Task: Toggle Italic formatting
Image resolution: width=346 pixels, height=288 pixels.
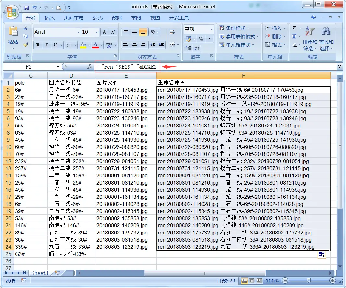Action: click(46, 45)
